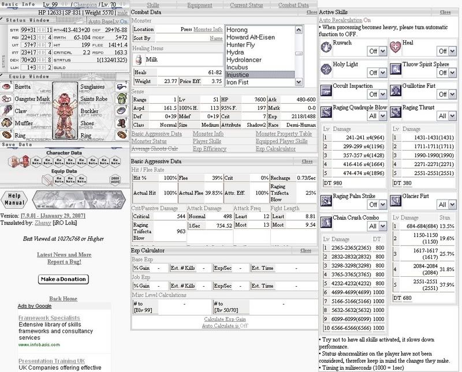The height and width of the screenshot is (372, 462).
Task: Open the Heal Off dropdown
Action: 446,51
